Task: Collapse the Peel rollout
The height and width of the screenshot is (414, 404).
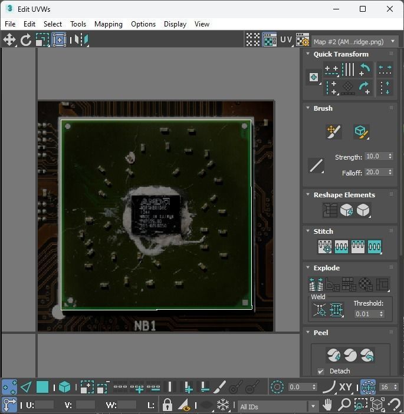Action: coord(308,332)
